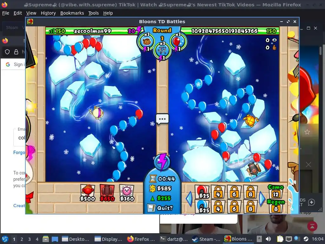325x244 pixels.
Task: Toggle the Regen bloon option
Action: (276, 206)
